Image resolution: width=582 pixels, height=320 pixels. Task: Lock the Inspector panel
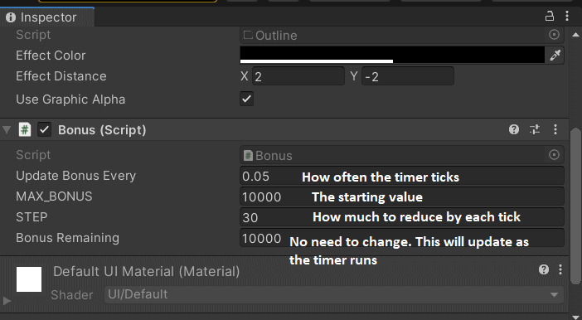(550, 16)
